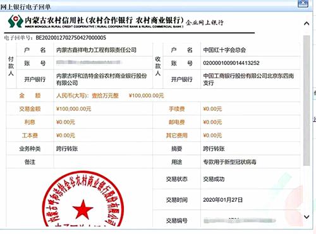Click the 企业网上银行 header text

tap(205, 23)
